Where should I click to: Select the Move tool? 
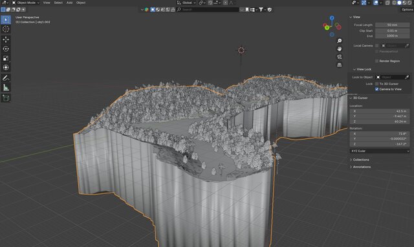[x=6, y=39]
